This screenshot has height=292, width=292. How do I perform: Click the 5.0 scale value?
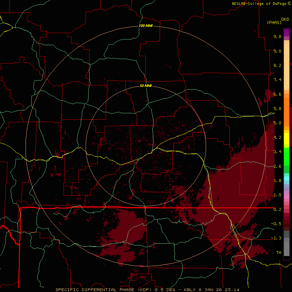click(x=277, y=123)
